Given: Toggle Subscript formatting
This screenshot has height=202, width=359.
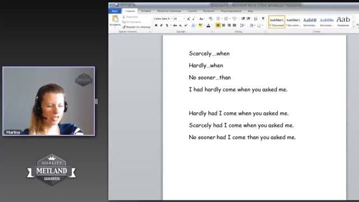Looking at the screenshot, I should point(181,25).
